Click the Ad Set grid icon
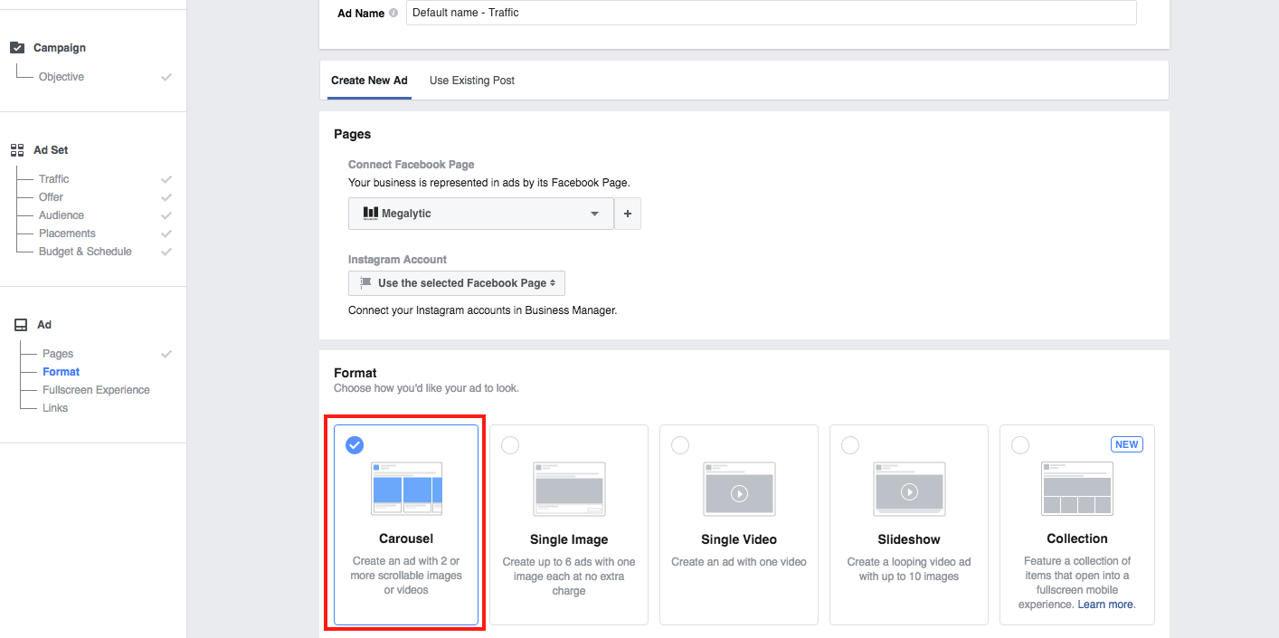The height and width of the screenshot is (638, 1279). (x=16, y=150)
